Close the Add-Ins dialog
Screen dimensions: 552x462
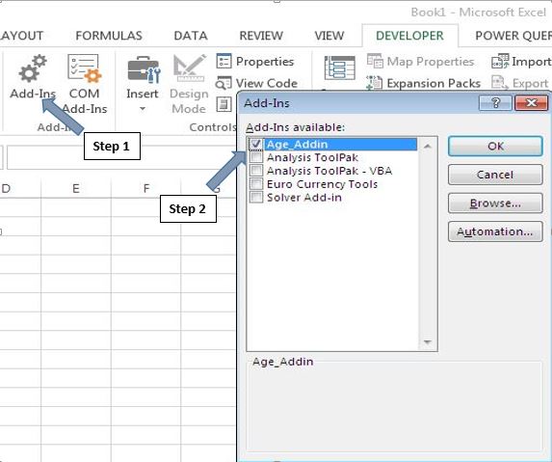click(x=531, y=103)
